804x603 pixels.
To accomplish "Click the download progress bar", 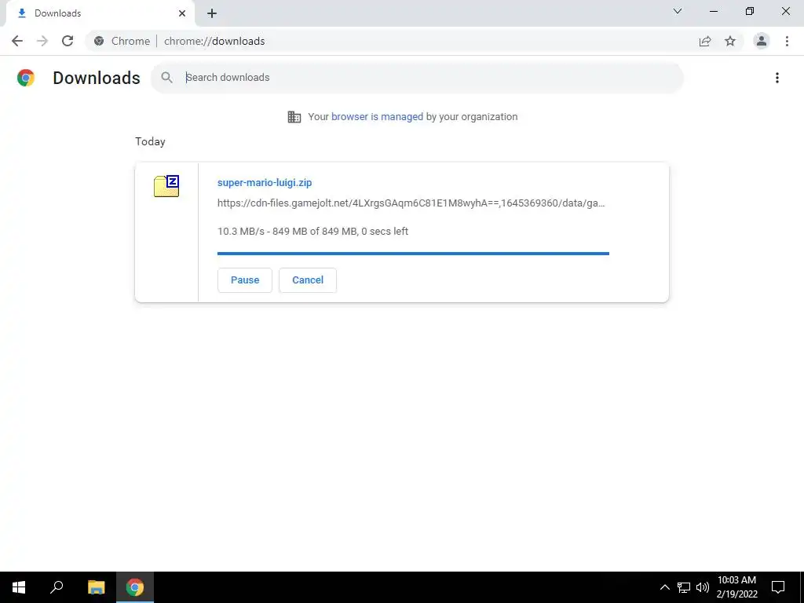I will click(x=413, y=254).
